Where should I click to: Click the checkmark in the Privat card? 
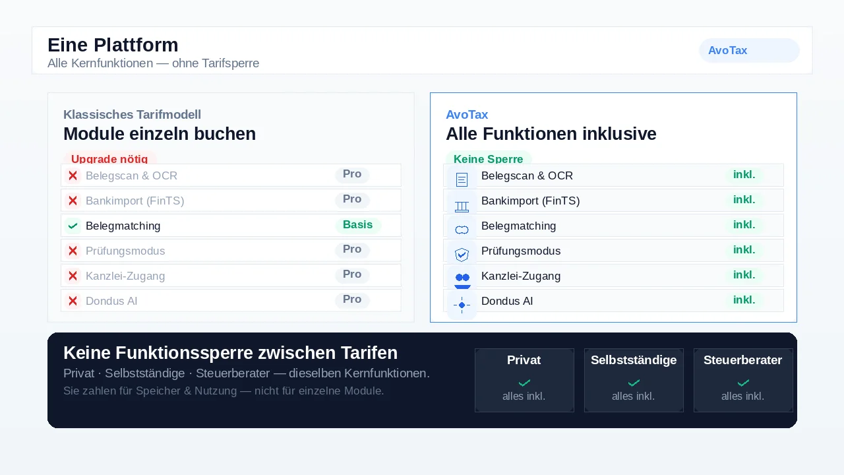click(x=524, y=383)
